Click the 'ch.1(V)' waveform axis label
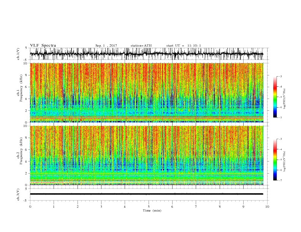 [18, 54]
